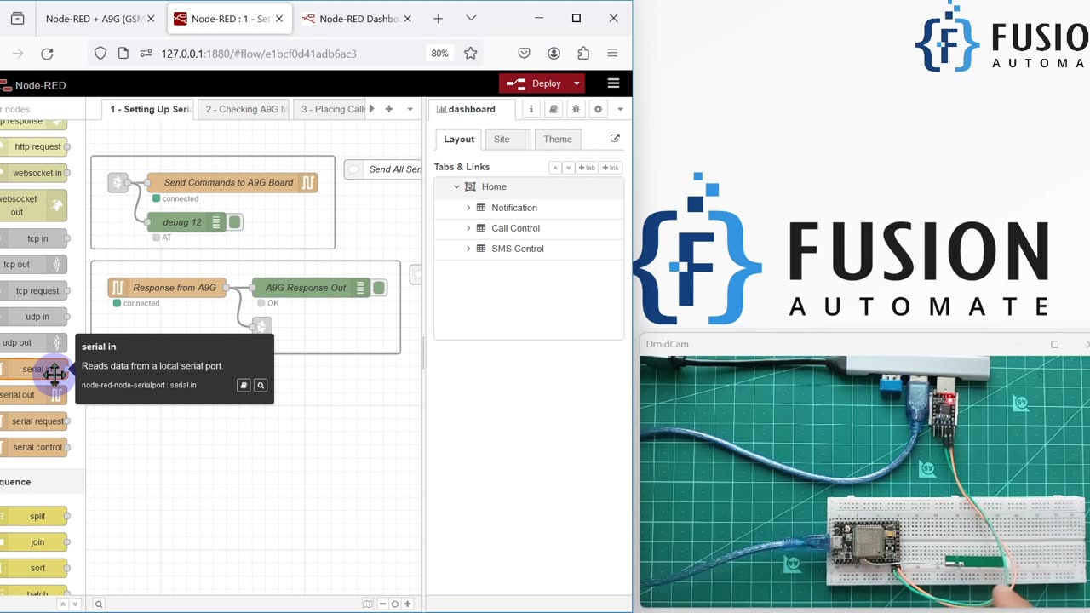Click the link-out node below A9G Response

[261, 326]
